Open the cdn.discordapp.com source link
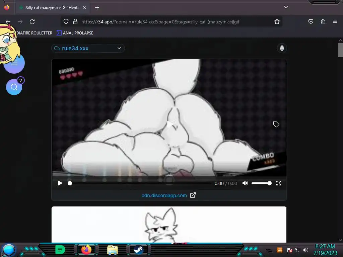 [x=164, y=195]
